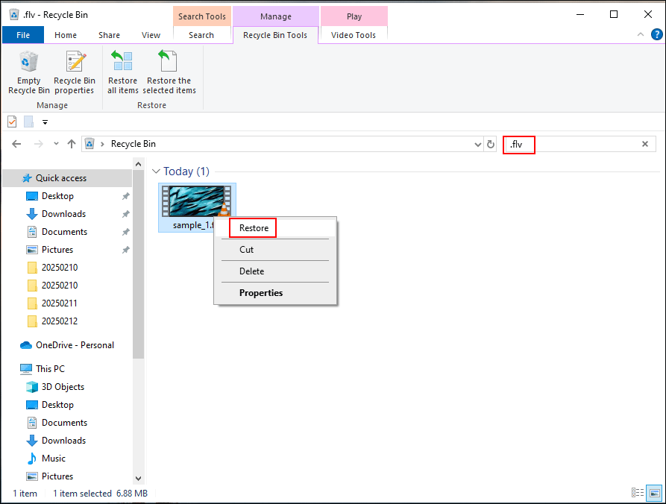Expand the address bar history dropdown
The width and height of the screenshot is (666, 504).
[477, 145]
